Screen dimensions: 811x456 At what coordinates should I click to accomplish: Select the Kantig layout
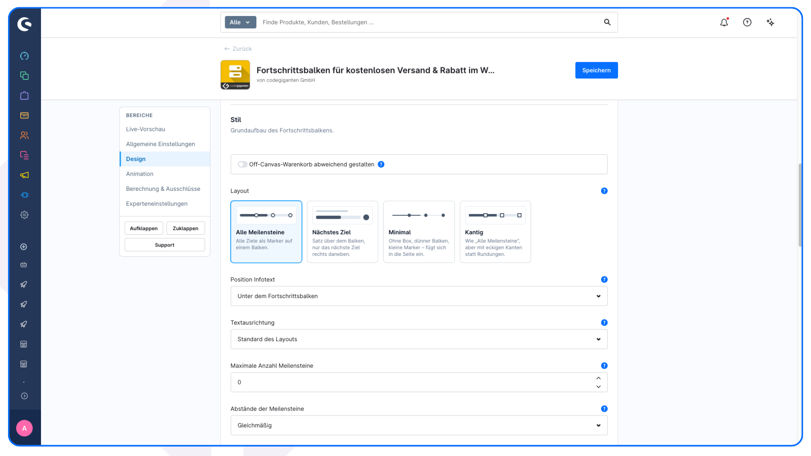click(x=495, y=232)
